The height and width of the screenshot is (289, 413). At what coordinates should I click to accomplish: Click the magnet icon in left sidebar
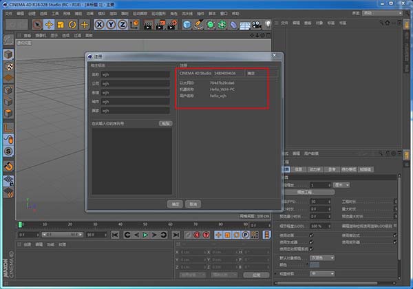click(x=8, y=167)
